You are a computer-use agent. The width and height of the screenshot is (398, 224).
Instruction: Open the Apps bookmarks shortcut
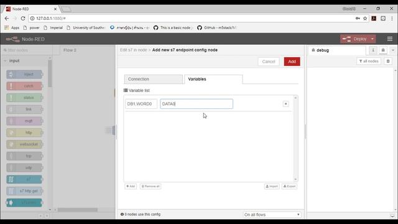12,27
